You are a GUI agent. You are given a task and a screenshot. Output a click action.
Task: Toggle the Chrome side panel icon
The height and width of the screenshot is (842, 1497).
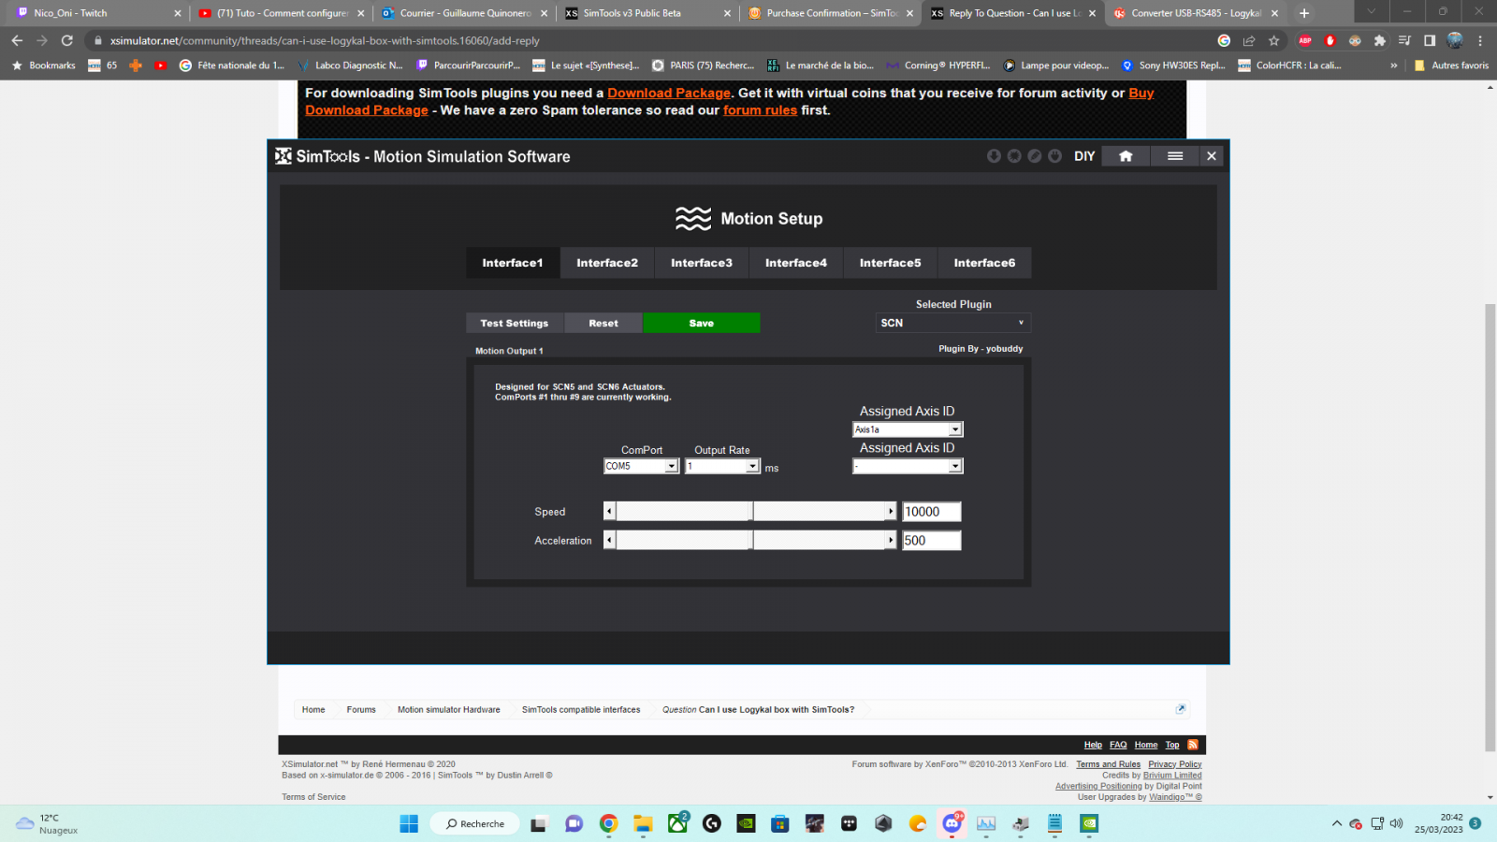pos(1430,40)
